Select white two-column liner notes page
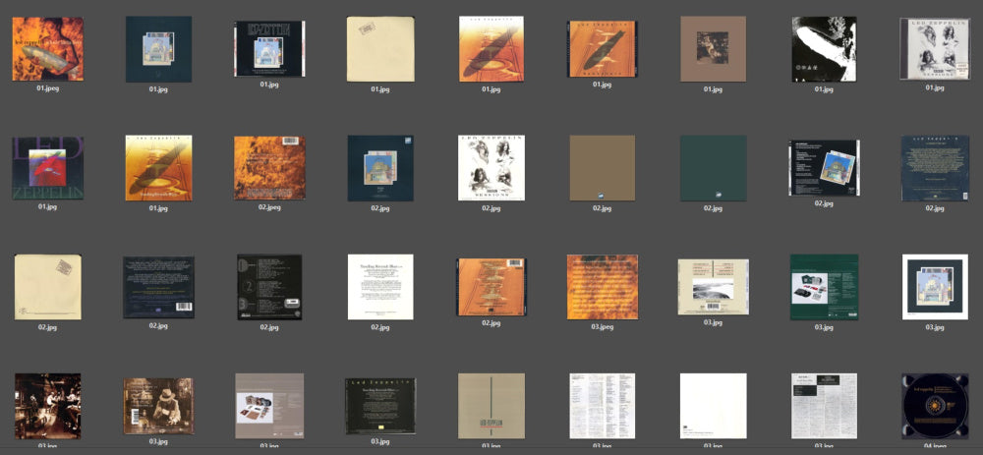The image size is (983, 455). 603,406
